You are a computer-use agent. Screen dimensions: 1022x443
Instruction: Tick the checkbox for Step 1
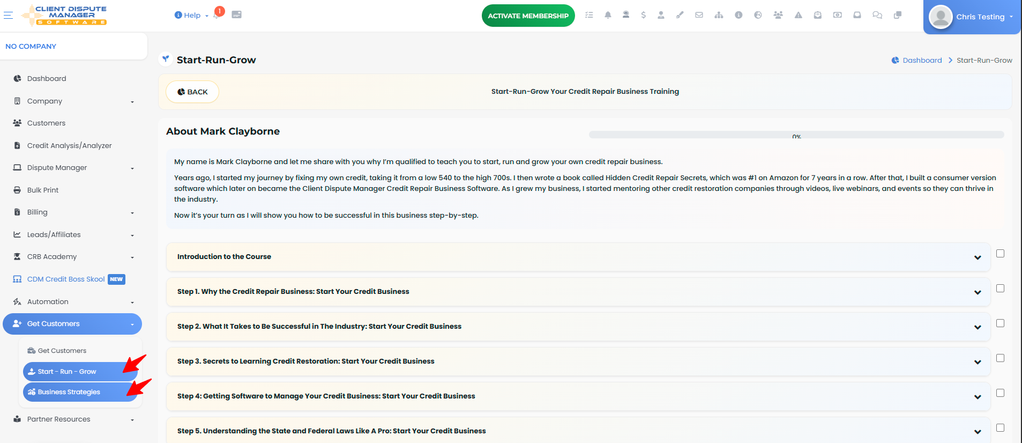[x=1000, y=289]
